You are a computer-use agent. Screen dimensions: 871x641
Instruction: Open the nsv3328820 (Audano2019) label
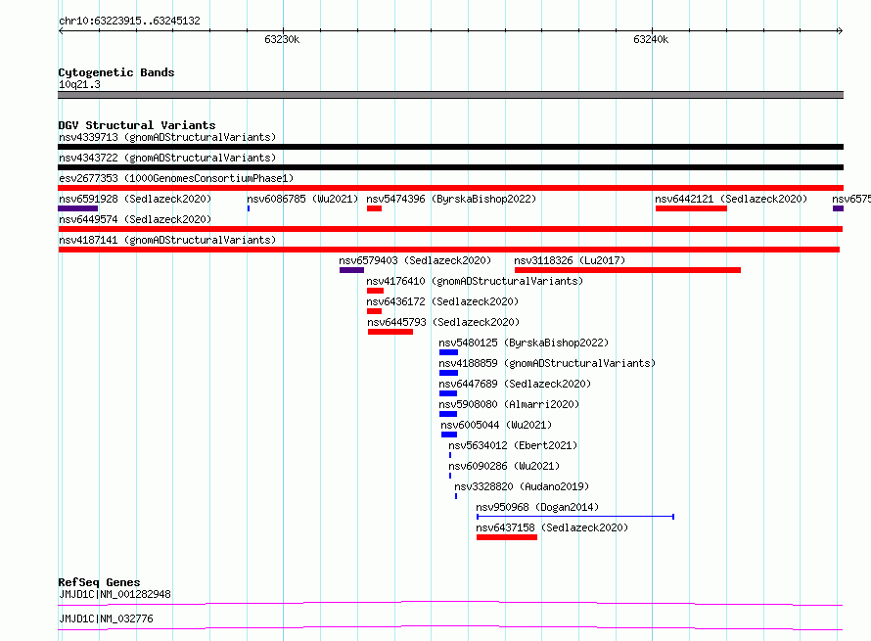coord(523,486)
